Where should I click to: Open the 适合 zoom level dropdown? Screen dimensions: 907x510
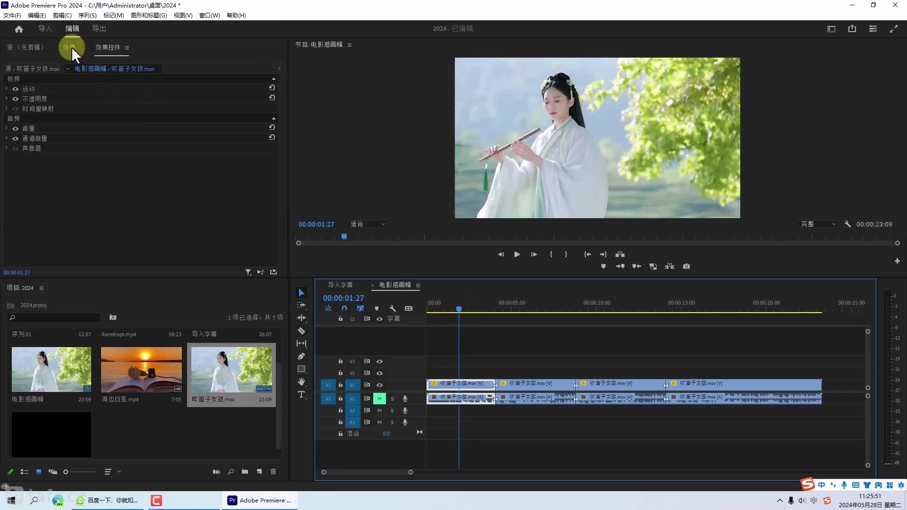[368, 224]
